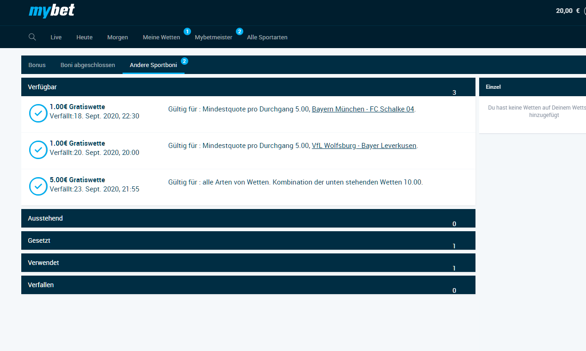Screen dimensions: 586x351
Task: Open Mybetmeister page
Action: click(214, 37)
